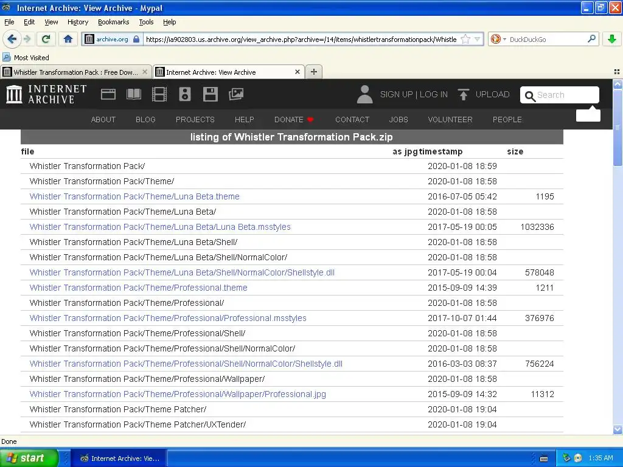Image resolution: width=623 pixels, height=467 pixels.
Task: Click the UPLOAD link with arrow
Action: tap(484, 94)
